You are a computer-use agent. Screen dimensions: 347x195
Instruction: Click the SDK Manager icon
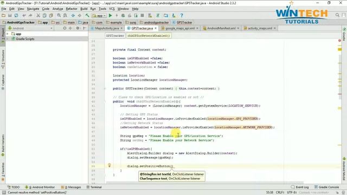point(173,16)
